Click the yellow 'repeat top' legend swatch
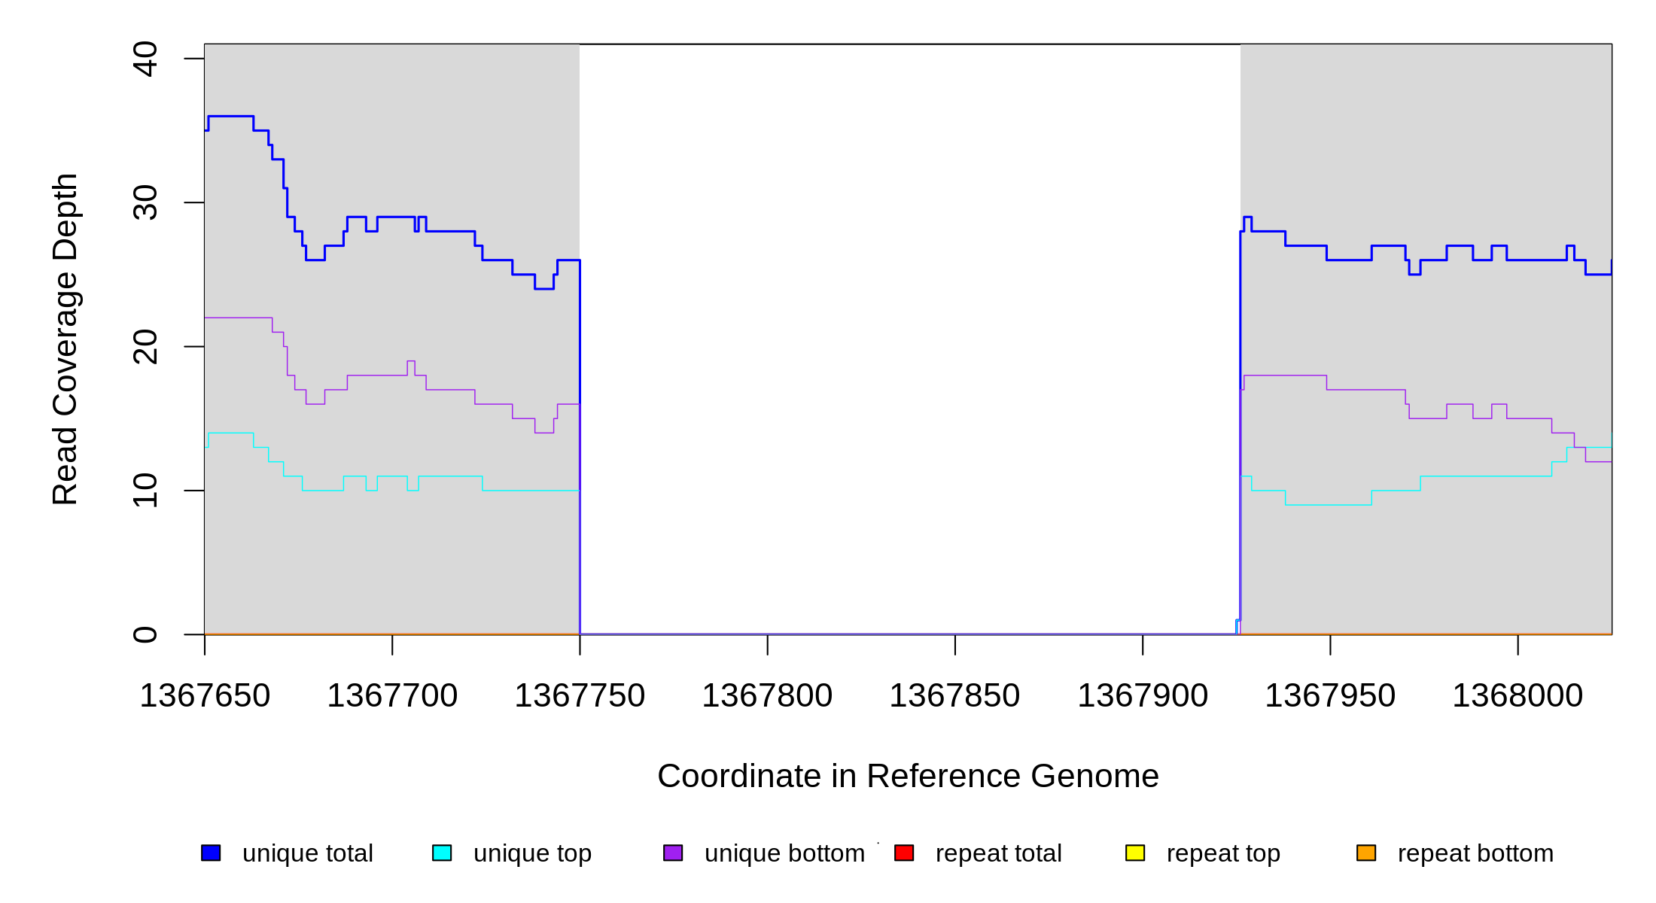The height and width of the screenshot is (903, 1656). tap(1135, 853)
